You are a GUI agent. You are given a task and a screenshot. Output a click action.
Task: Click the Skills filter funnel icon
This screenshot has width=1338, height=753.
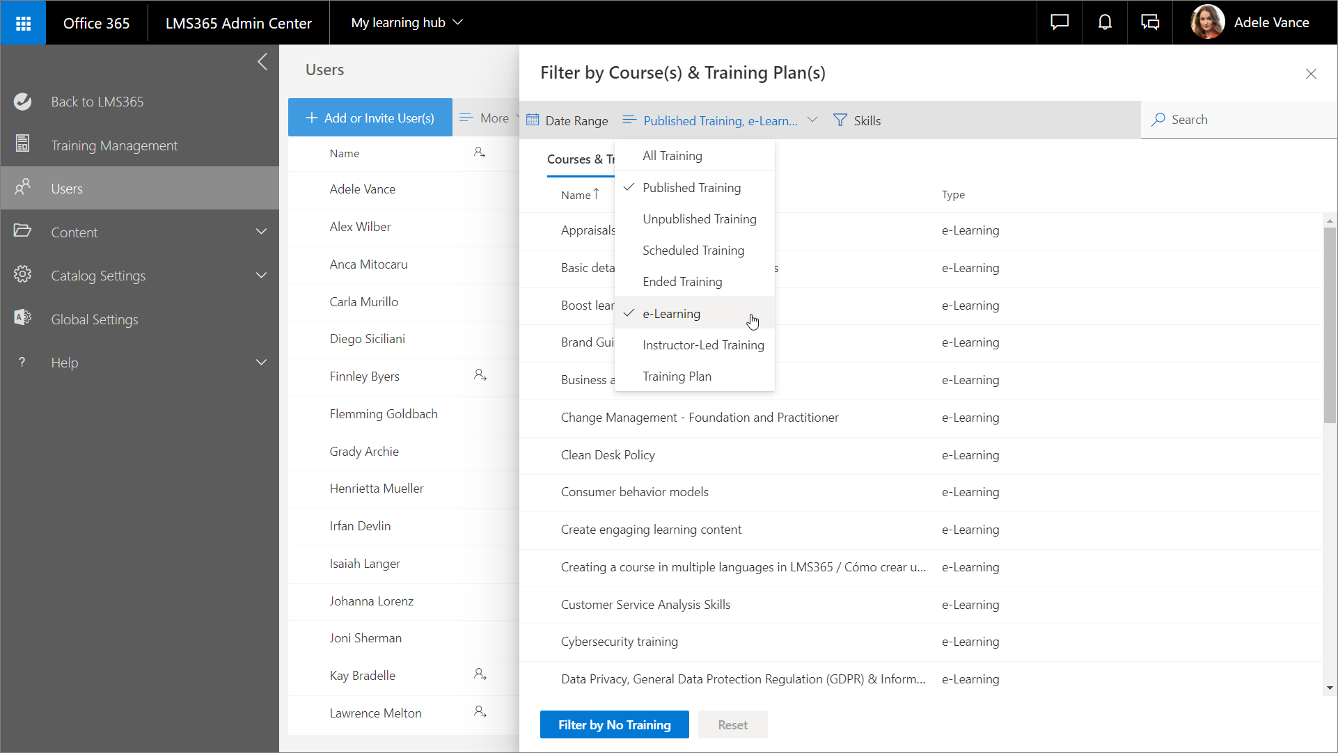(x=840, y=120)
